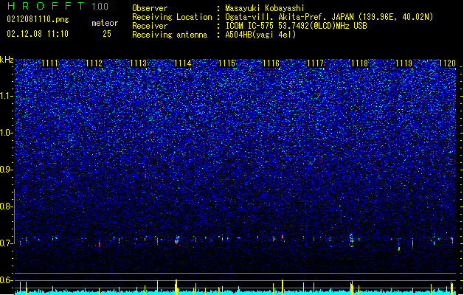The height and width of the screenshot is (295, 464).
Task: Click the meteor echo cluster at 1114
Action: tap(177, 240)
